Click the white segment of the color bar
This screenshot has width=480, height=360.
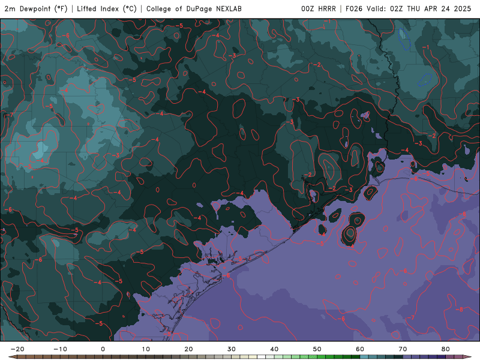pos(262,357)
